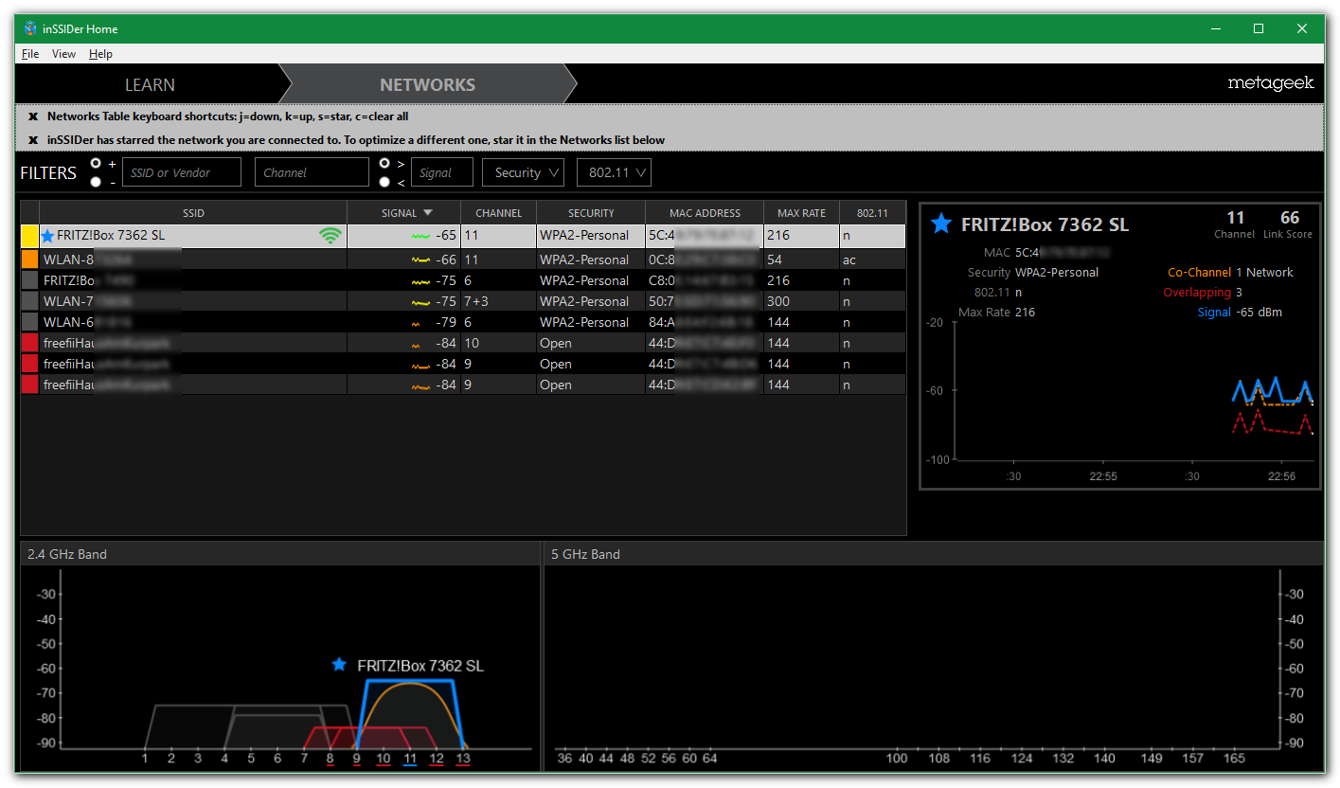Click the green Wi-Fi connected icon
1340x788 pixels.
(330, 236)
